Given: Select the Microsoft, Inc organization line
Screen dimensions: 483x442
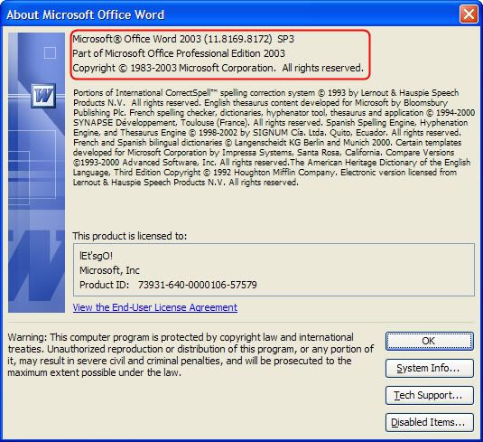Looking at the screenshot, I should 109,270.
